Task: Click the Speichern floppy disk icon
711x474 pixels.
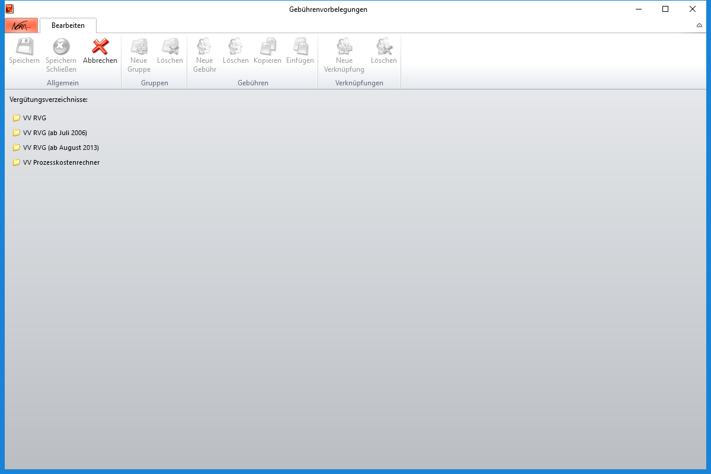Action: (24, 47)
